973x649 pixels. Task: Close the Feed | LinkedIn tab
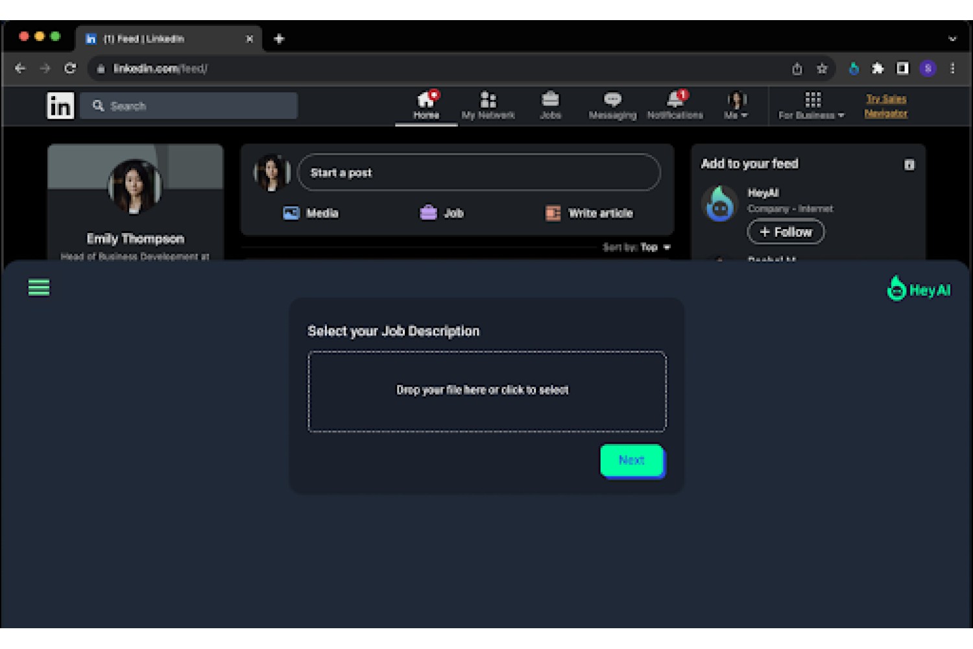coord(250,39)
